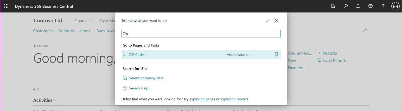The image size is (402, 111).
Task: Click the Tell Me search input field
Action: click(x=201, y=34)
